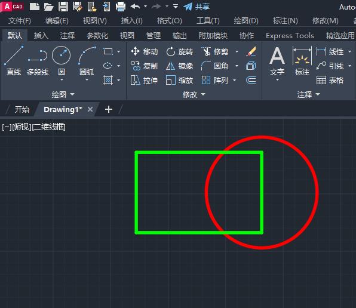Select the red circle in the drawing
This screenshot has width=356, height=308.
(318, 192)
